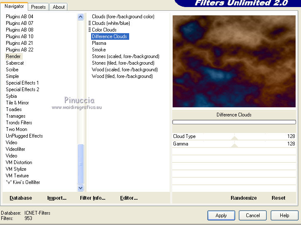Select Plugins AB 04 category
This screenshot has height=225, width=301.
point(19,17)
